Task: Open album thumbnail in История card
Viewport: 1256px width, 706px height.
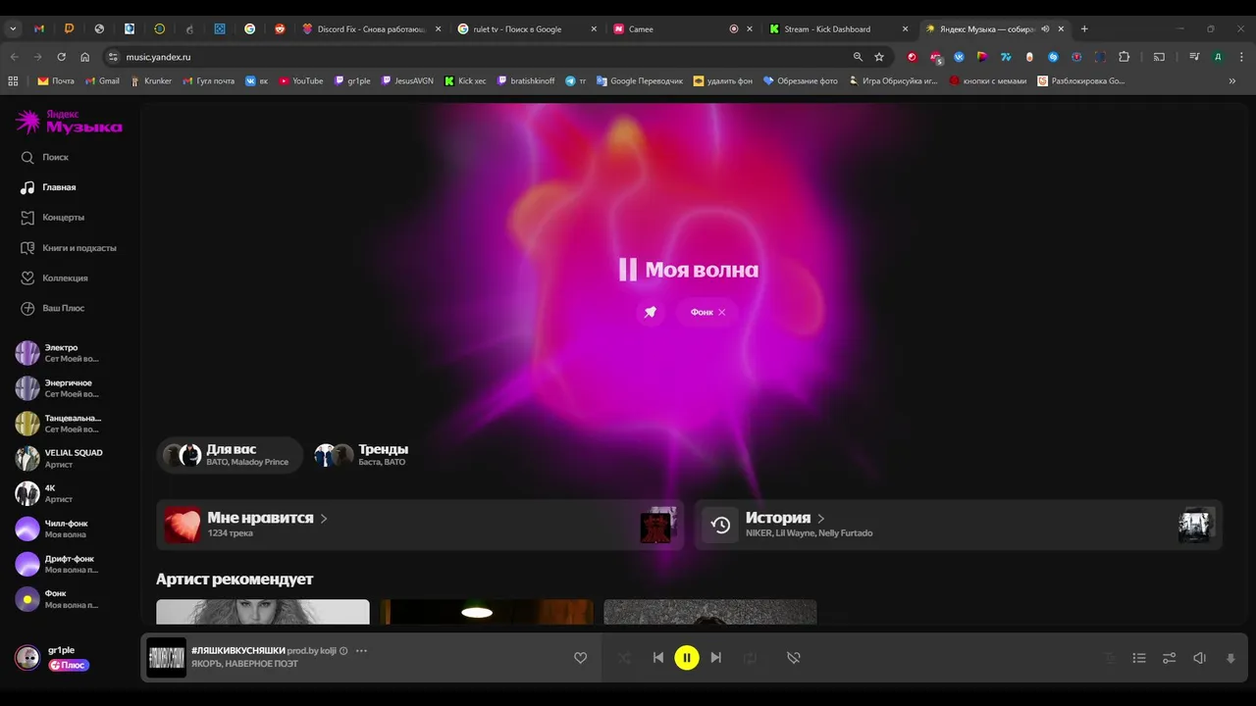Action: [x=1195, y=525]
